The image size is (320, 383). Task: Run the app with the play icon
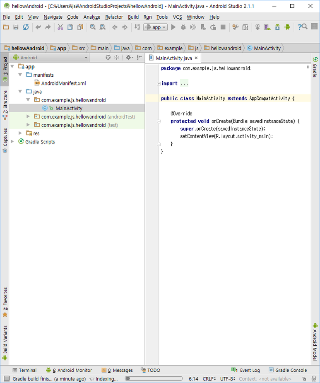pyautogui.click(x=173, y=27)
